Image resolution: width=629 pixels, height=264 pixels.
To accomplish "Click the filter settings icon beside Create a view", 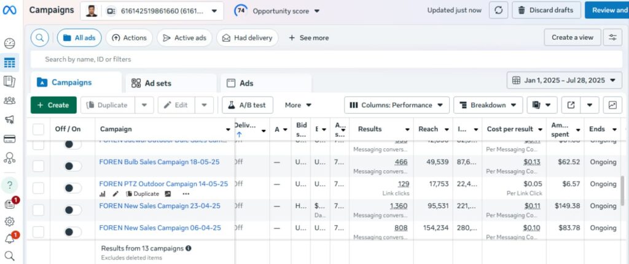I will coord(612,37).
